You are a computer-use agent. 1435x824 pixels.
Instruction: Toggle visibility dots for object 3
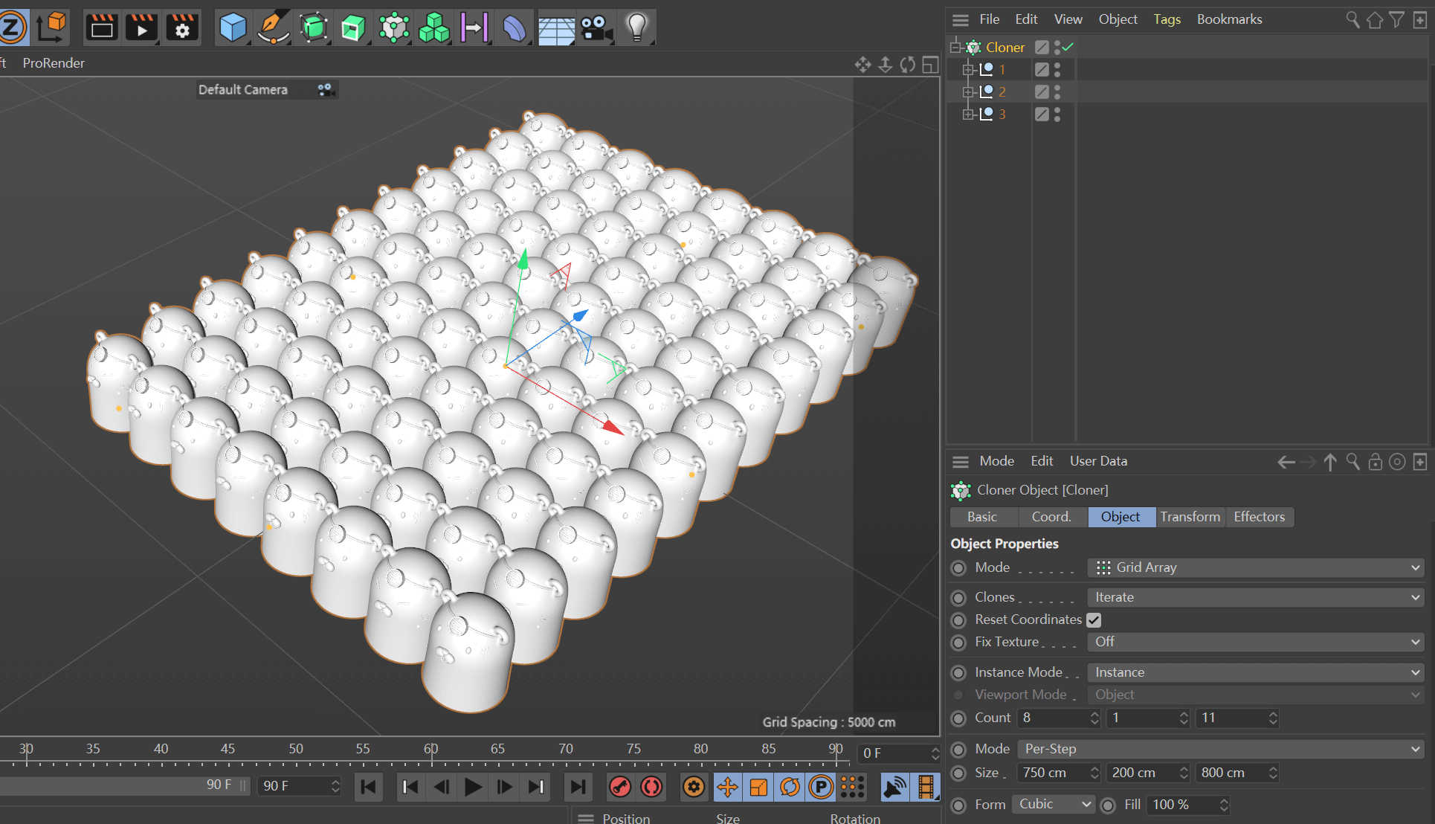(x=1057, y=114)
